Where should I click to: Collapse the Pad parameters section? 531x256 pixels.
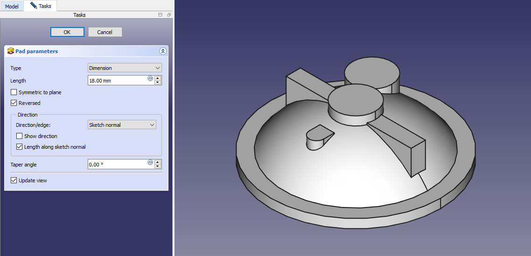coord(162,51)
